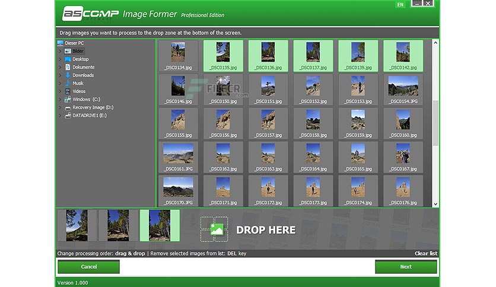Select thumbnail _DSC0152.jpg
The height and width of the screenshot is (287, 496).
(x=313, y=90)
